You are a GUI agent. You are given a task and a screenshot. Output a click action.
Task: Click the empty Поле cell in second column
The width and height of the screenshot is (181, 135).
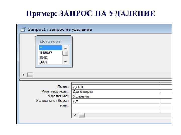point(166,87)
